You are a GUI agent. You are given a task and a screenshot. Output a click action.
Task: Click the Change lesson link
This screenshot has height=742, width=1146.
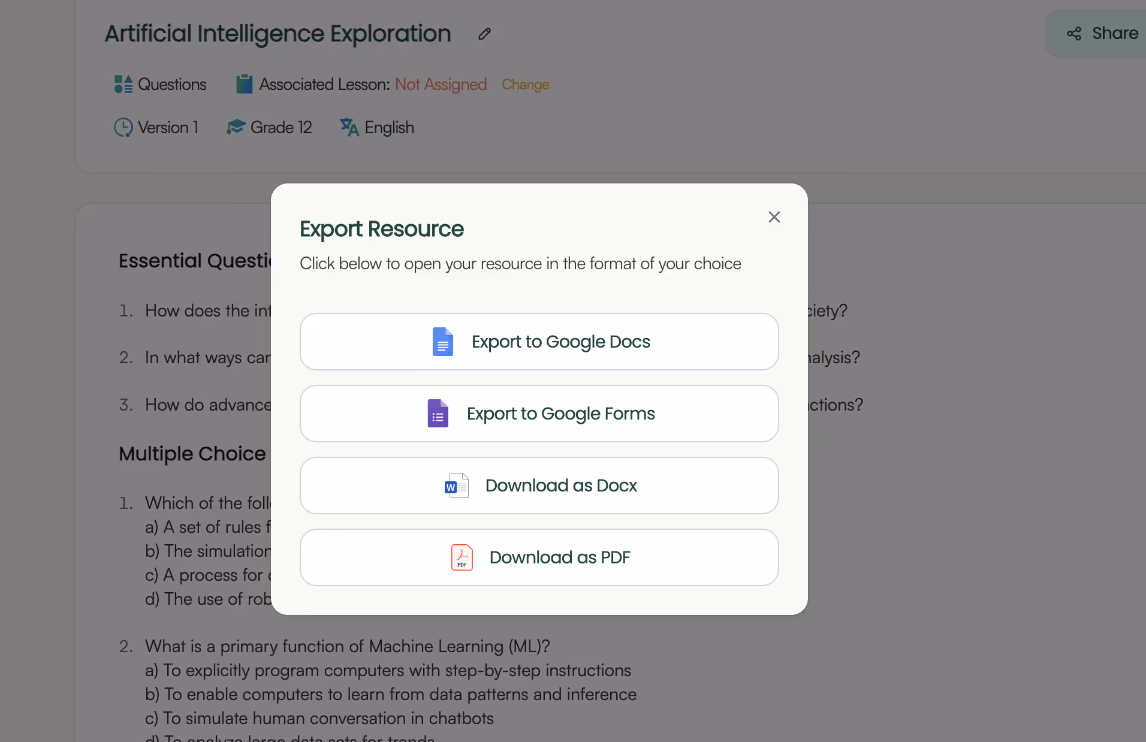coord(525,85)
